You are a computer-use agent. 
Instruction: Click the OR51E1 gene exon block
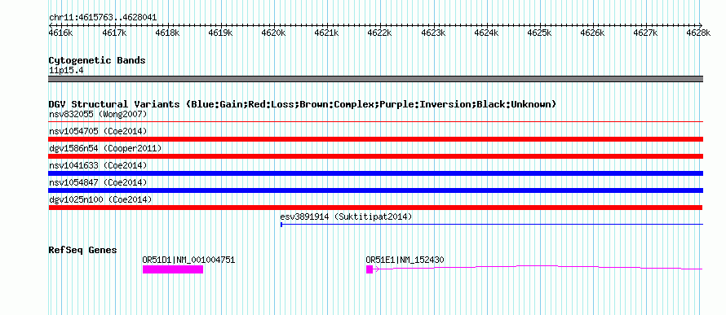(x=370, y=269)
